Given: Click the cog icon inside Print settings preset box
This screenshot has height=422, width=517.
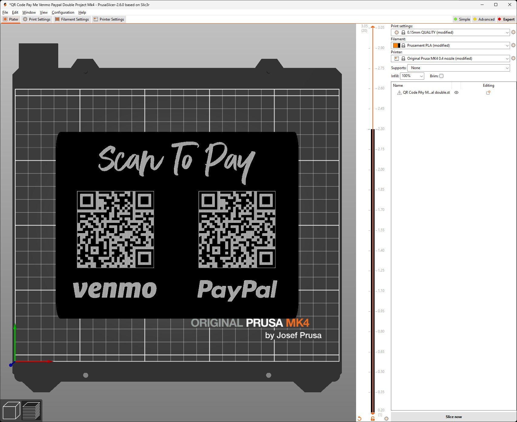Looking at the screenshot, I should [396, 32].
